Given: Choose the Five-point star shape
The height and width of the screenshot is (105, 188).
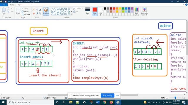Looking at the screenshot, I should click(x=58, y=14).
